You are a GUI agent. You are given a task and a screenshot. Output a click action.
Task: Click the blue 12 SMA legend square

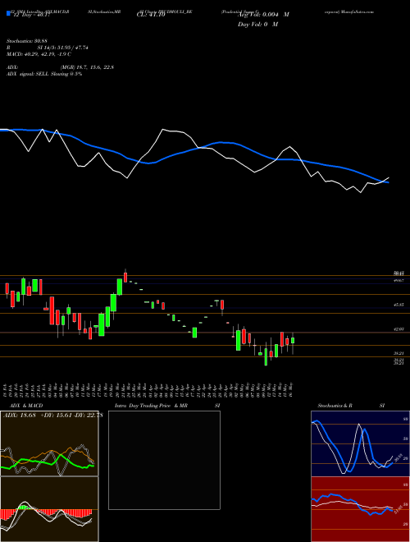(x=8, y=14)
